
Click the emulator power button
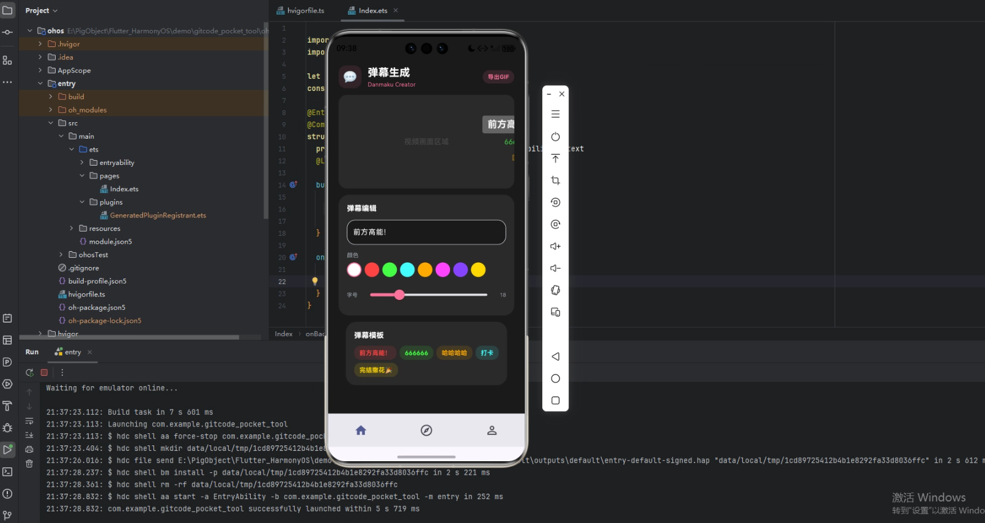point(555,137)
